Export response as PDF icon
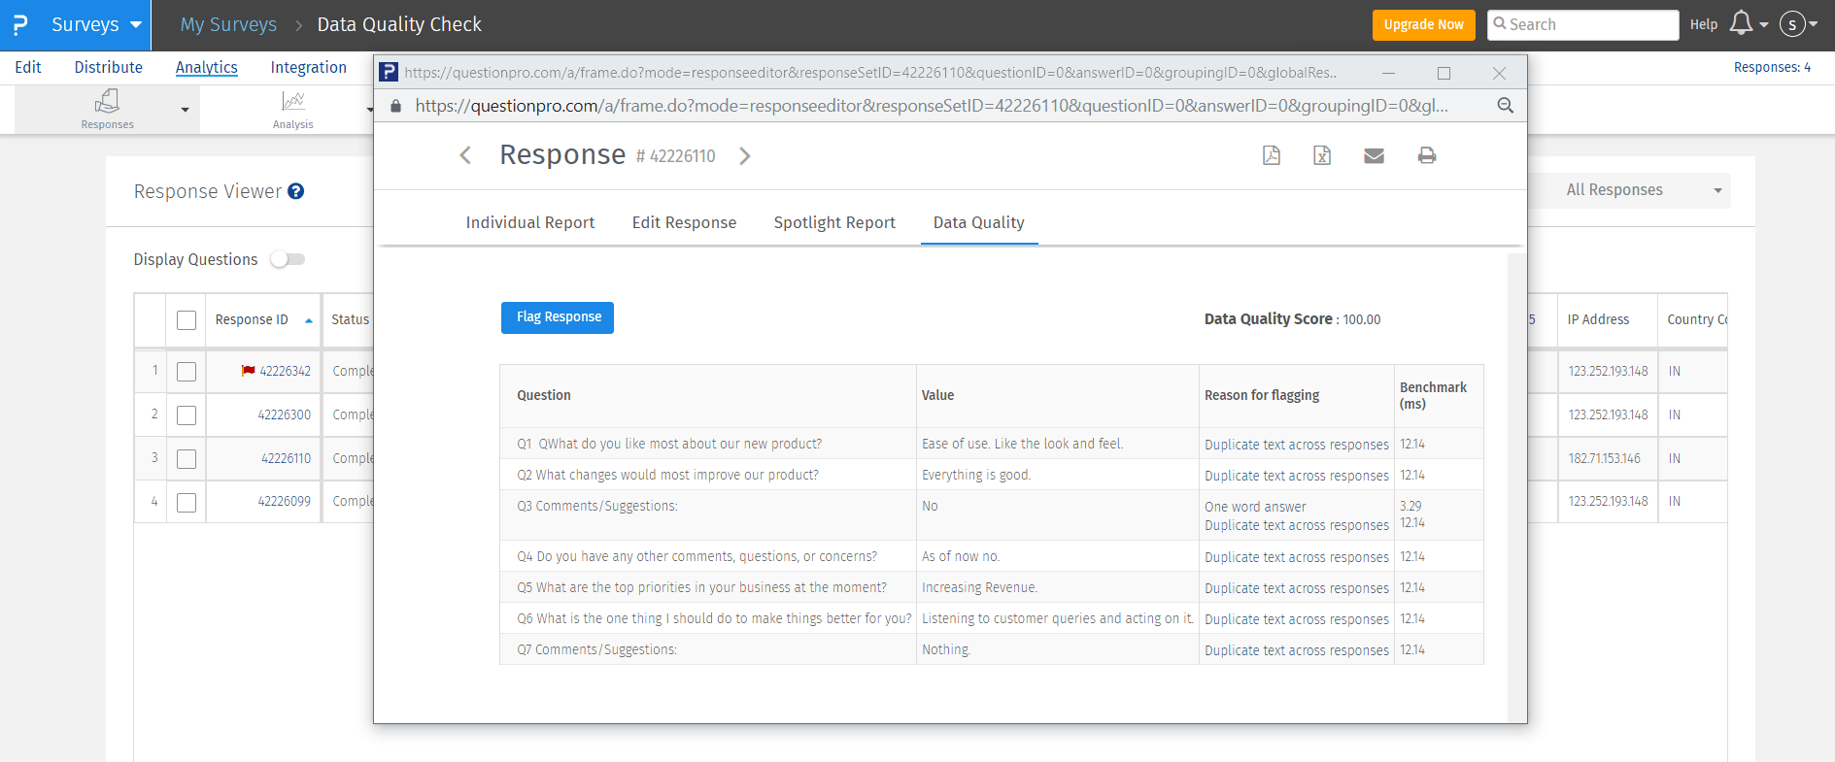 tap(1271, 155)
